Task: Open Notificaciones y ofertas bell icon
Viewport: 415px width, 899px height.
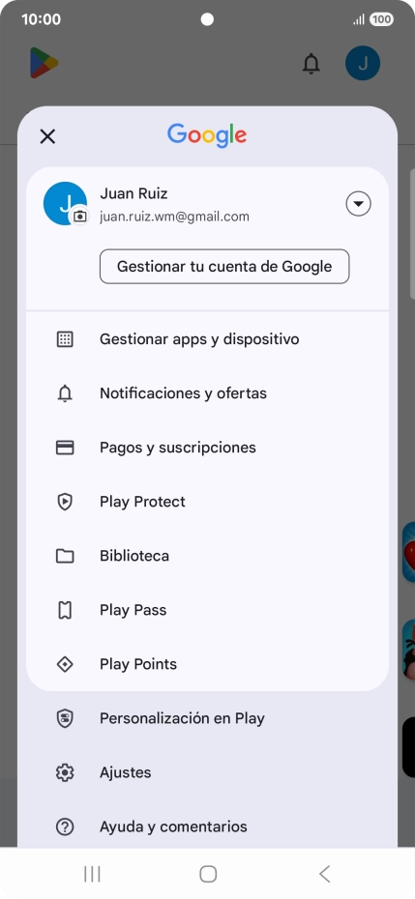Action: [x=65, y=393]
